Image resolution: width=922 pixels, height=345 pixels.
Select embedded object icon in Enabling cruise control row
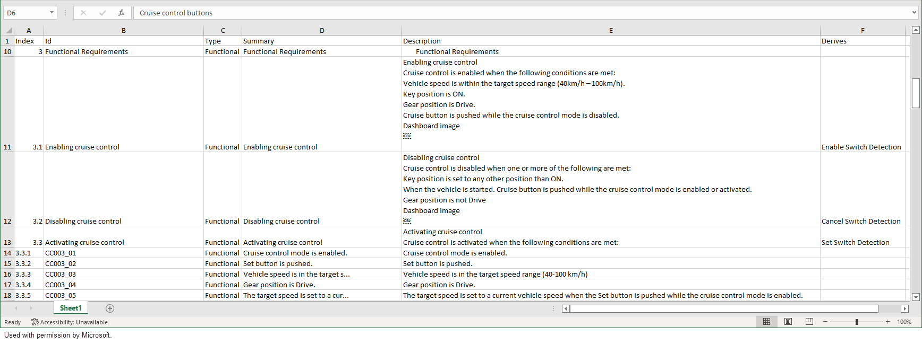click(407, 136)
